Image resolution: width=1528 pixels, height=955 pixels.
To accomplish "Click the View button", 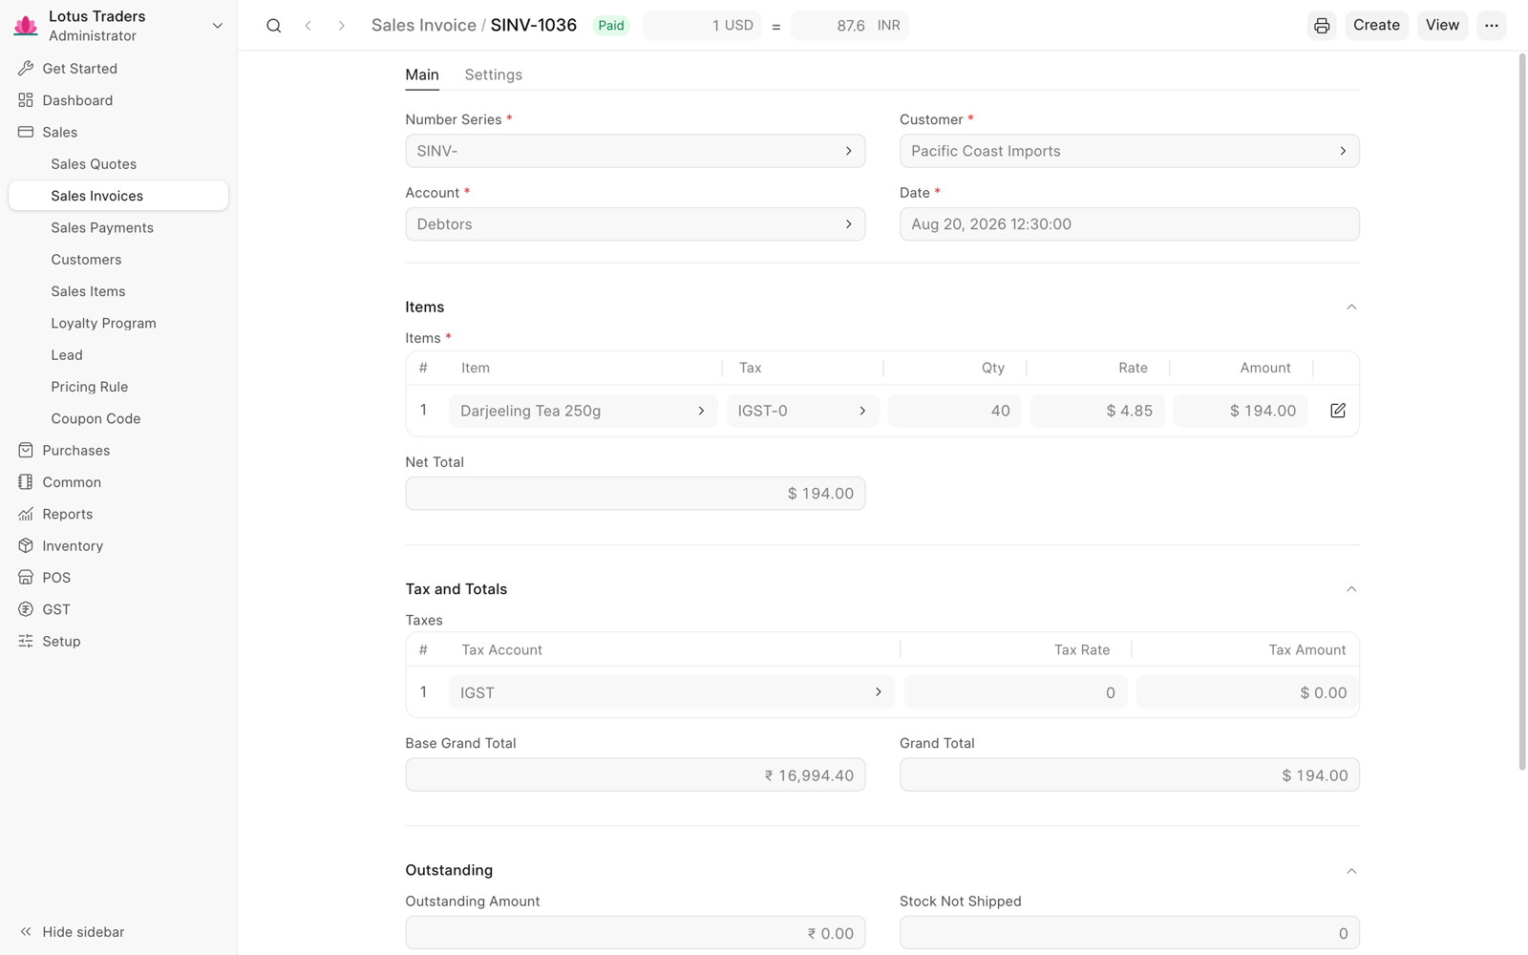I will click(x=1442, y=26).
